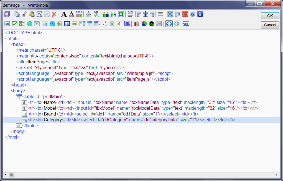The image size is (283, 181).
Task: Select the Name tbxName row line
Action: pos(139,102)
